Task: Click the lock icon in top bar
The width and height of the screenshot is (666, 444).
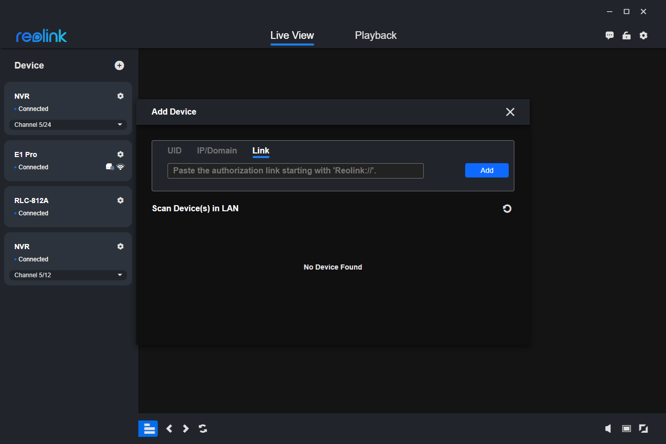Action: [x=626, y=36]
